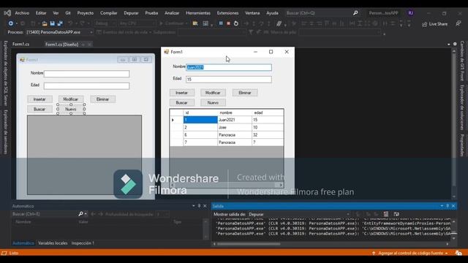This screenshot has width=468, height=263.
Task: Click the notifications icon in the status bar
Action: [458, 253]
